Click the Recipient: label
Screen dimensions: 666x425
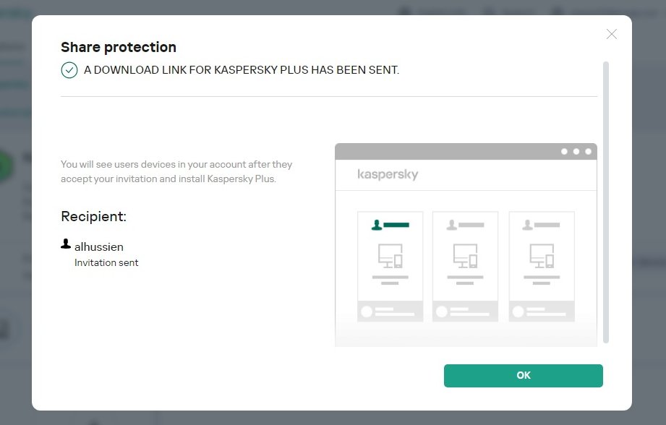point(93,216)
